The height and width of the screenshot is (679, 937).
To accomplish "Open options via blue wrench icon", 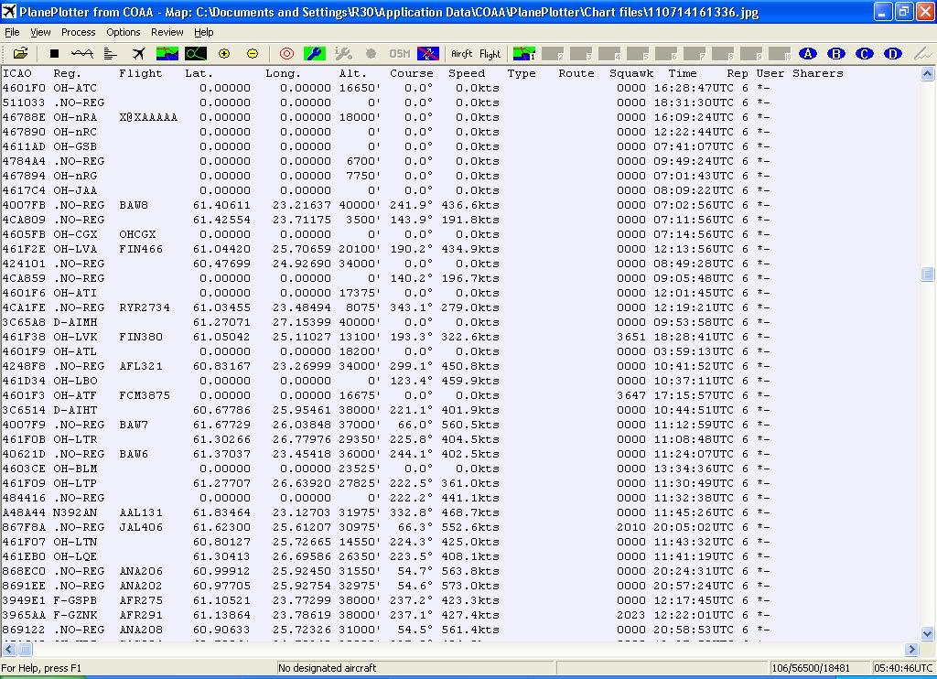I will coord(314,54).
